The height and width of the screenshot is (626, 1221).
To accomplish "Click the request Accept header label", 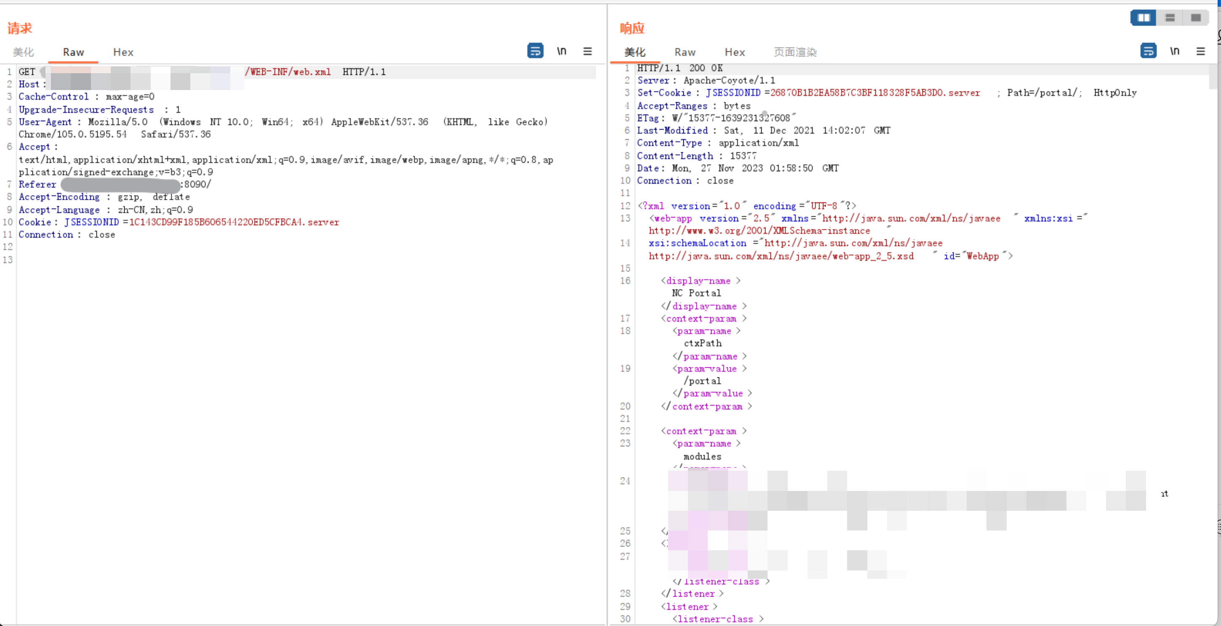I will click(x=37, y=147).
